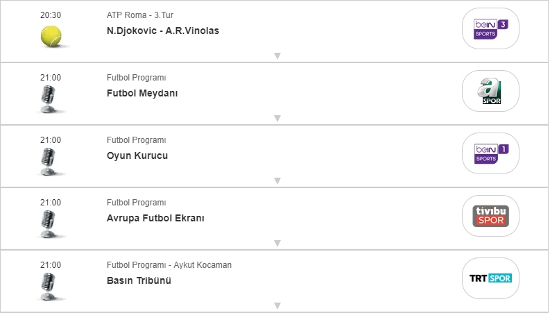The image size is (550, 313).
Task: Open the beIN Sports 3 channel logo
Action: coord(490,28)
